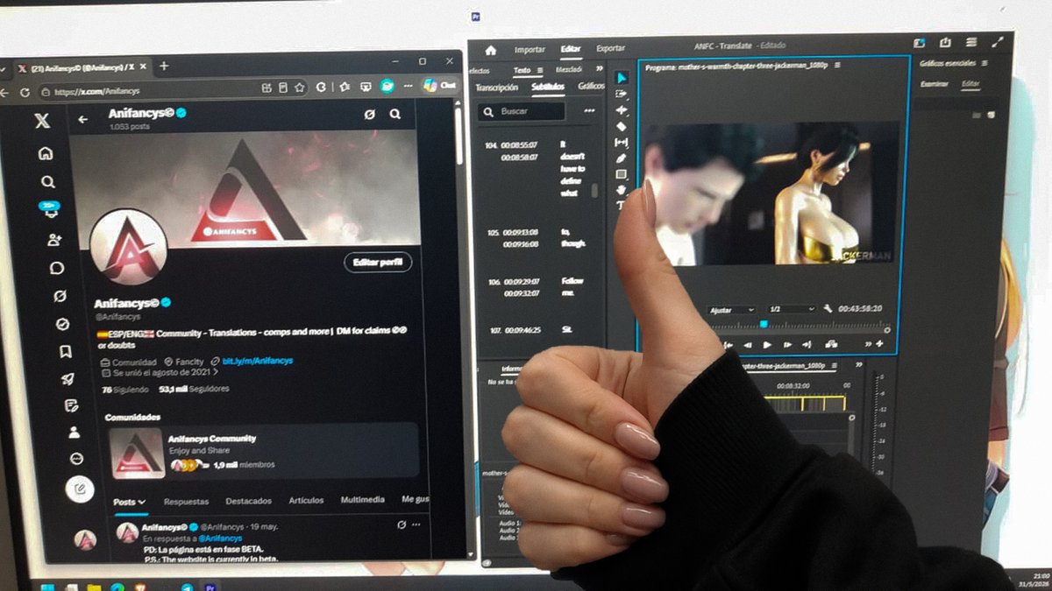The image size is (1052, 591).
Task: Open the Program monitor panel menu
Action: click(x=838, y=66)
